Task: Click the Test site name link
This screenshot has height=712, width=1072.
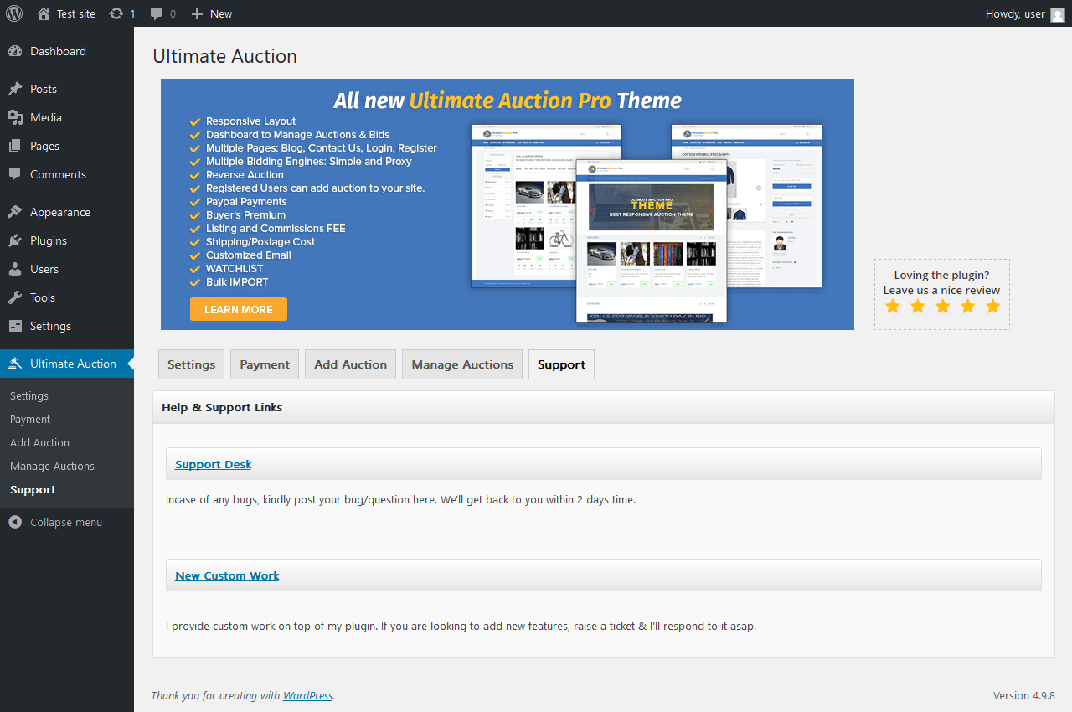Action: coord(76,13)
